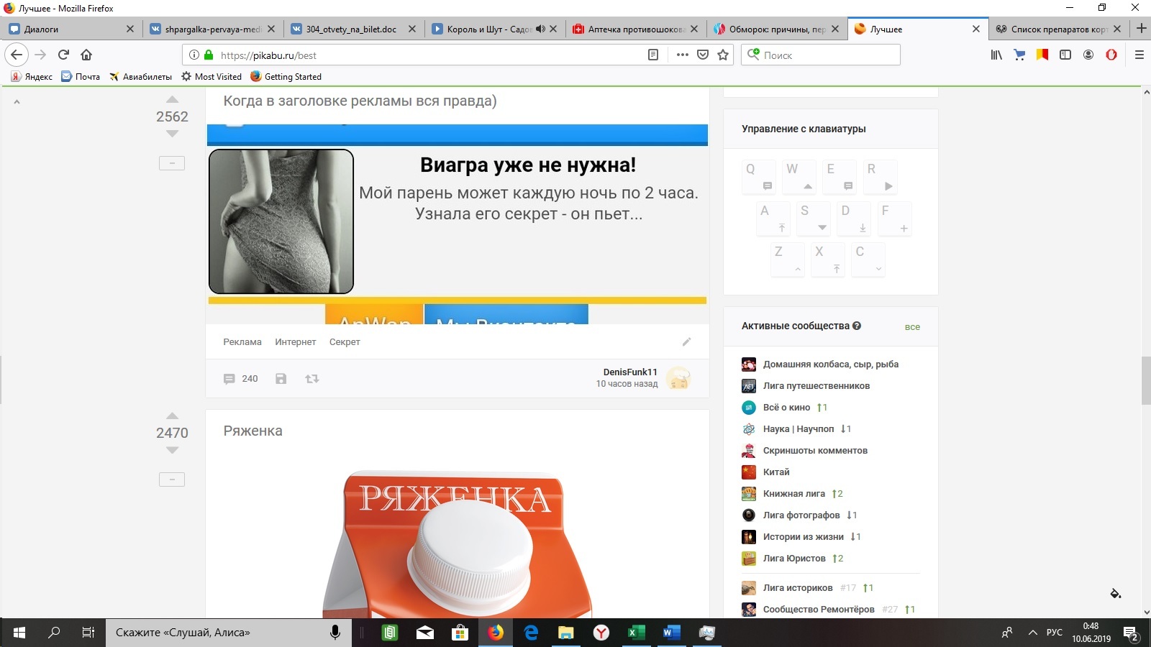Collapse the first post with the minus button
This screenshot has height=647, width=1151.
(x=172, y=163)
